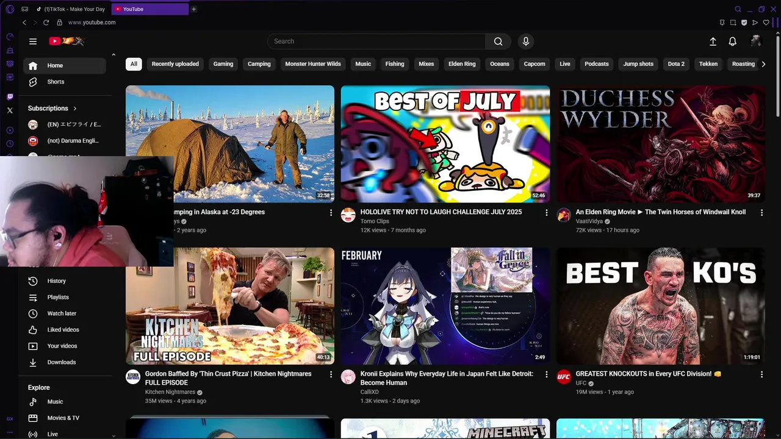This screenshot has height=439, width=781.
Task: Open X (Twitter) panel in browser sidebar
Action: coord(10,110)
